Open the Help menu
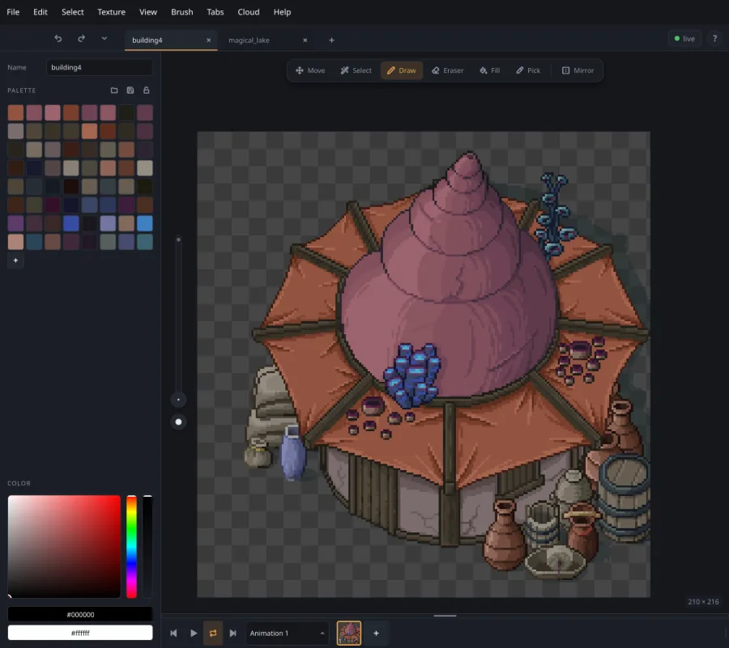This screenshot has height=648, width=729. pos(282,12)
